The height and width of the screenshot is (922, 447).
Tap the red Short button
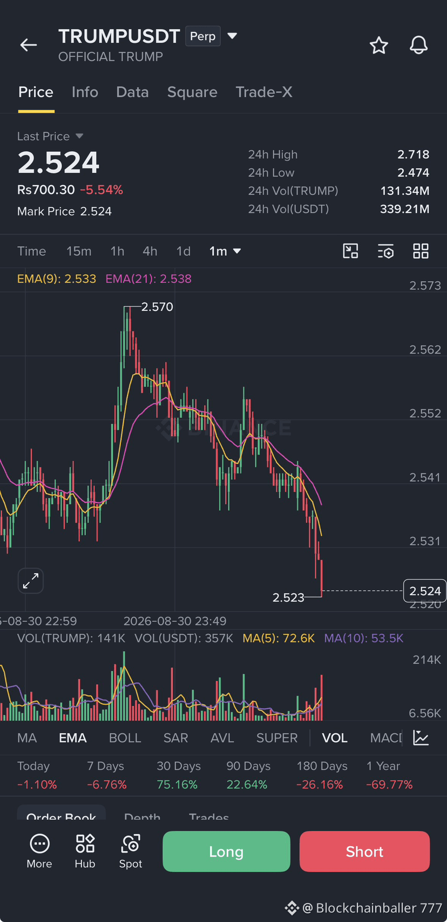364,852
